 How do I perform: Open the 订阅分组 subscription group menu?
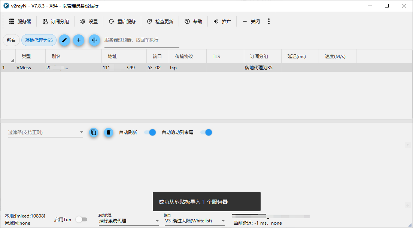point(55,22)
